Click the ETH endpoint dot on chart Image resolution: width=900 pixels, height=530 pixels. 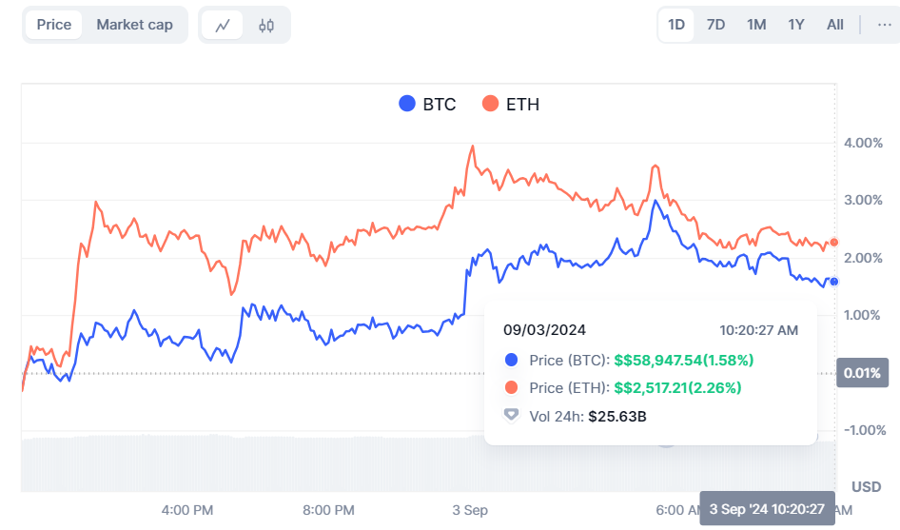834,242
